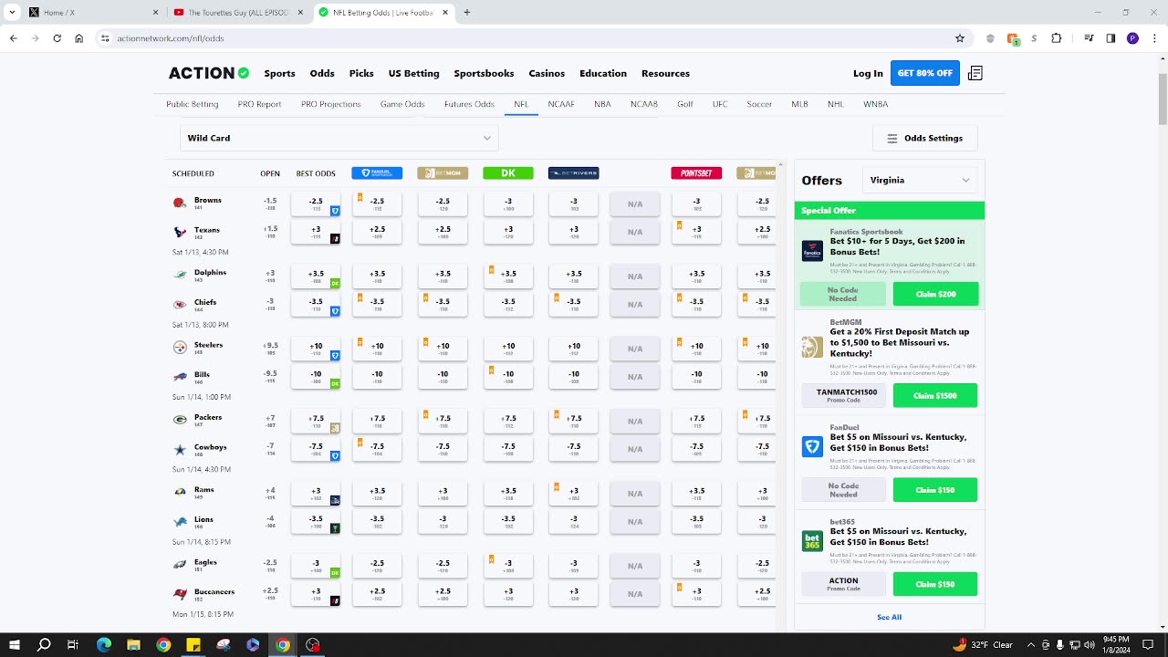Switch to the NBA odds tab
Viewport: 1168px width, 657px height.
(x=602, y=104)
